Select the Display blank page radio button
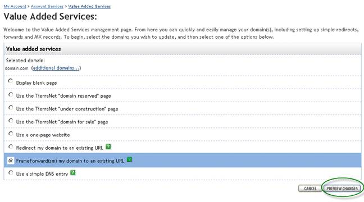 click(x=11, y=81)
